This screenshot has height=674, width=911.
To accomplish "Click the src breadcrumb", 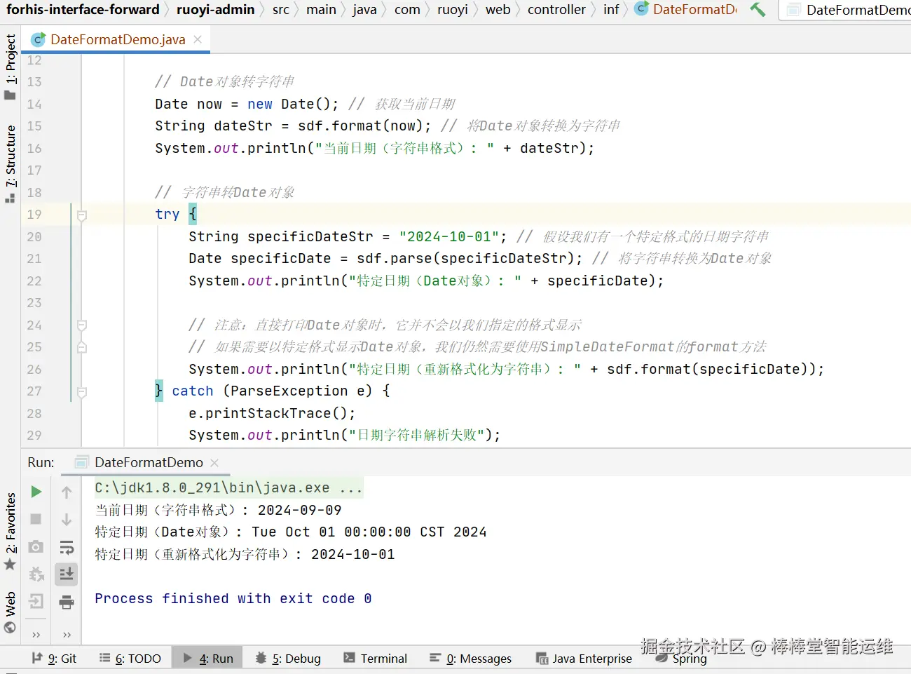I will pos(281,9).
